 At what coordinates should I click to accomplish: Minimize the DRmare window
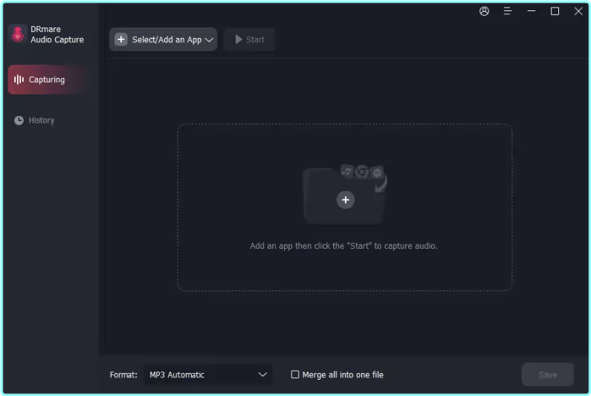coord(531,11)
